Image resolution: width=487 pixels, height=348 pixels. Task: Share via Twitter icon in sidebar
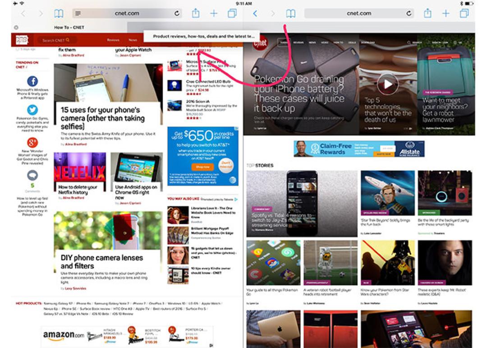pyautogui.click(x=32, y=110)
